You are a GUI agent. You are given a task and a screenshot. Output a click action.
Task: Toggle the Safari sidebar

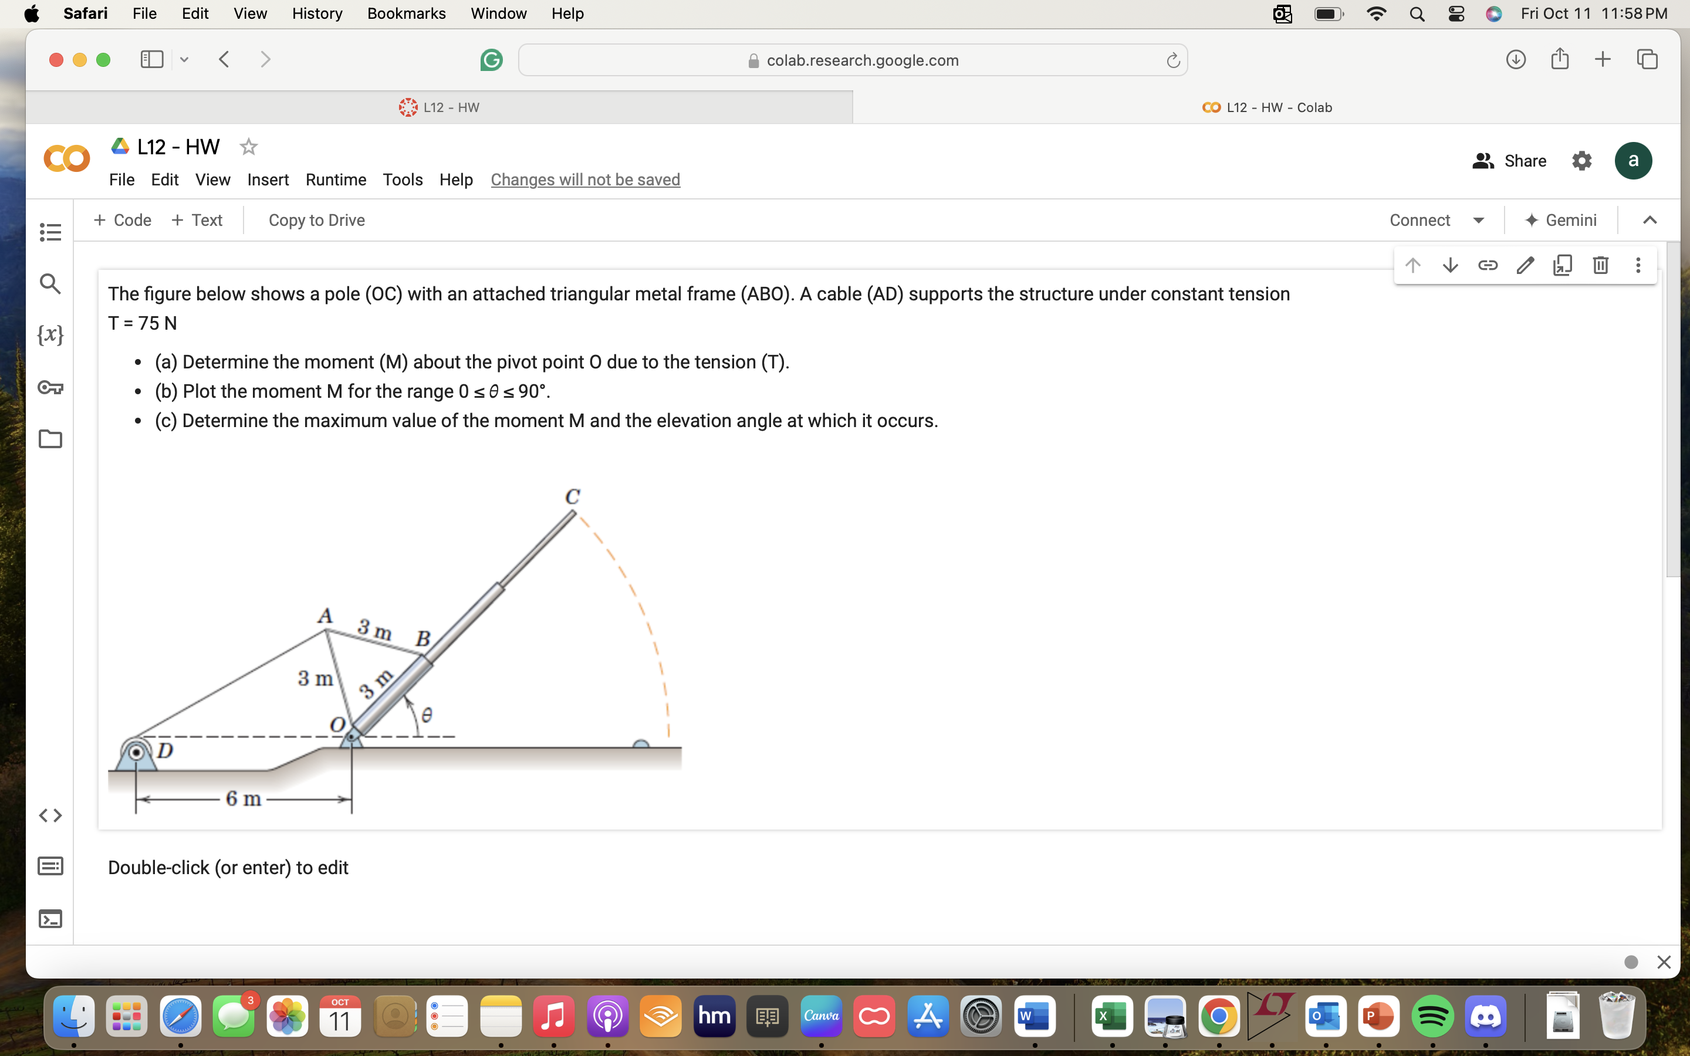(x=151, y=59)
